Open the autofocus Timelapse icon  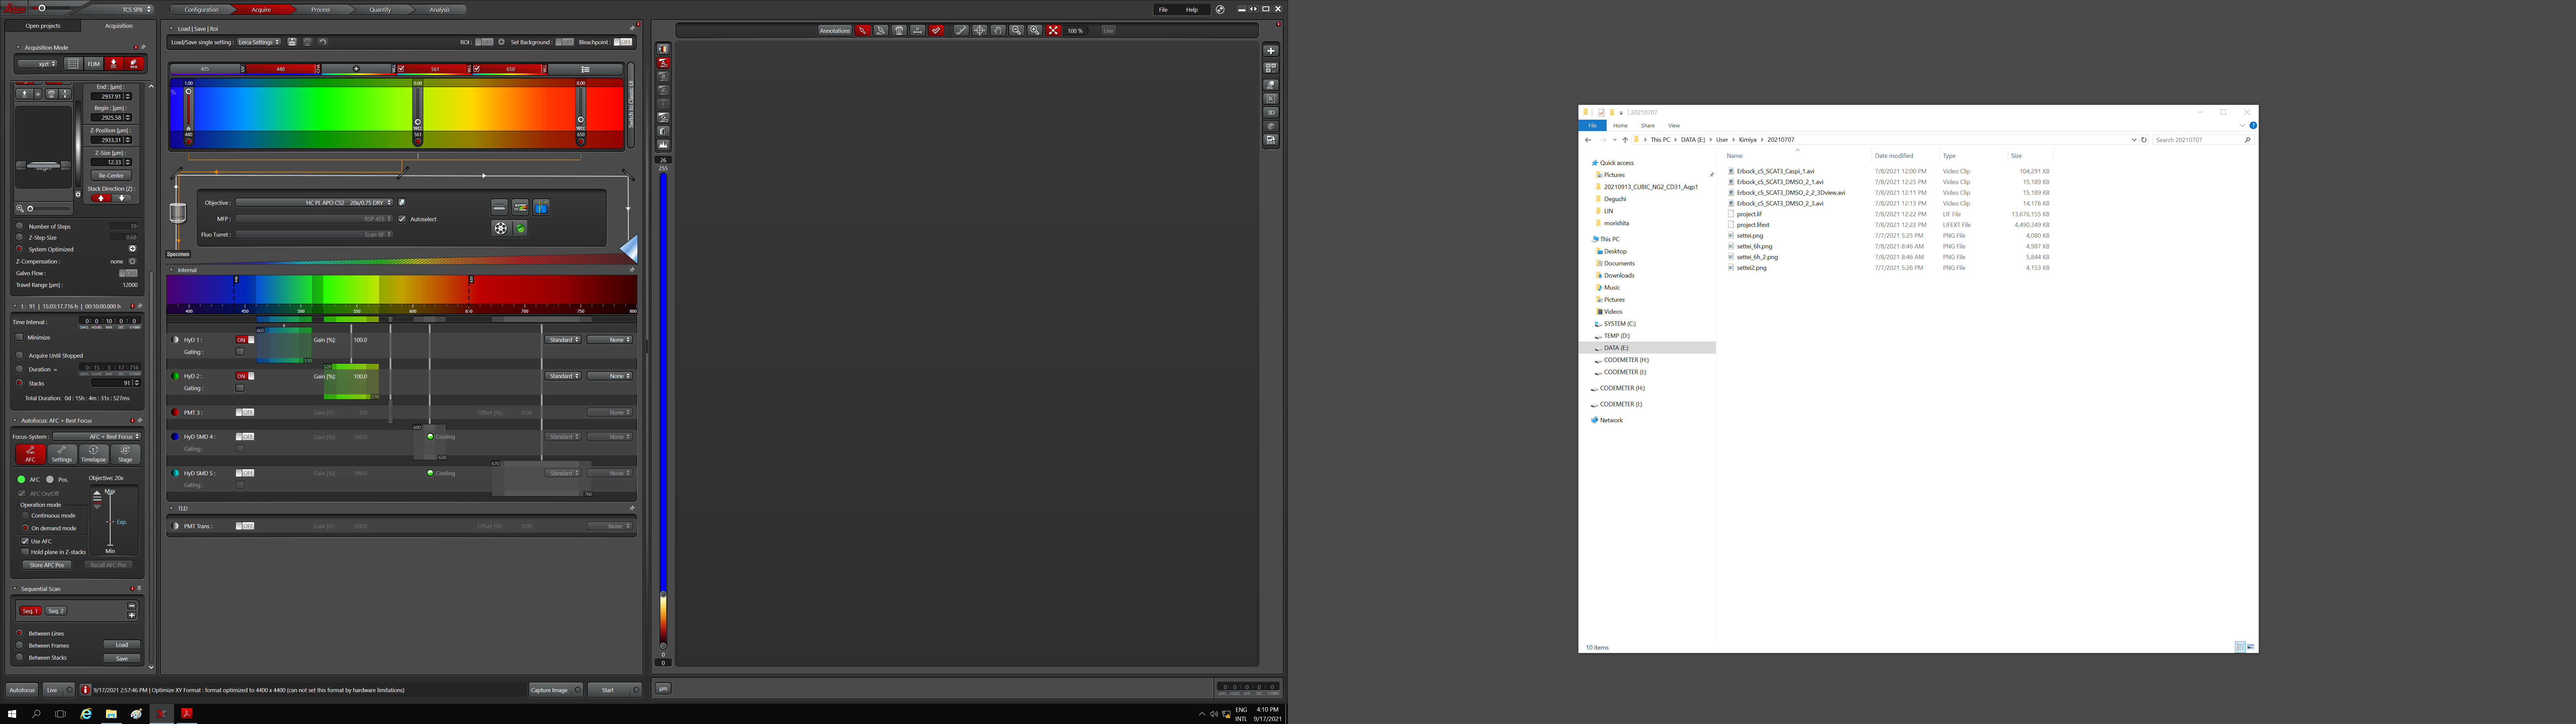pos(94,454)
